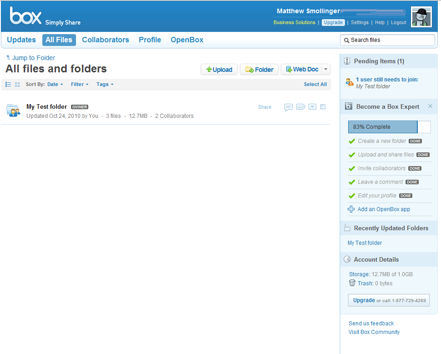
Task: Click 'Leave a comment' checklist item
Action: [380, 182]
